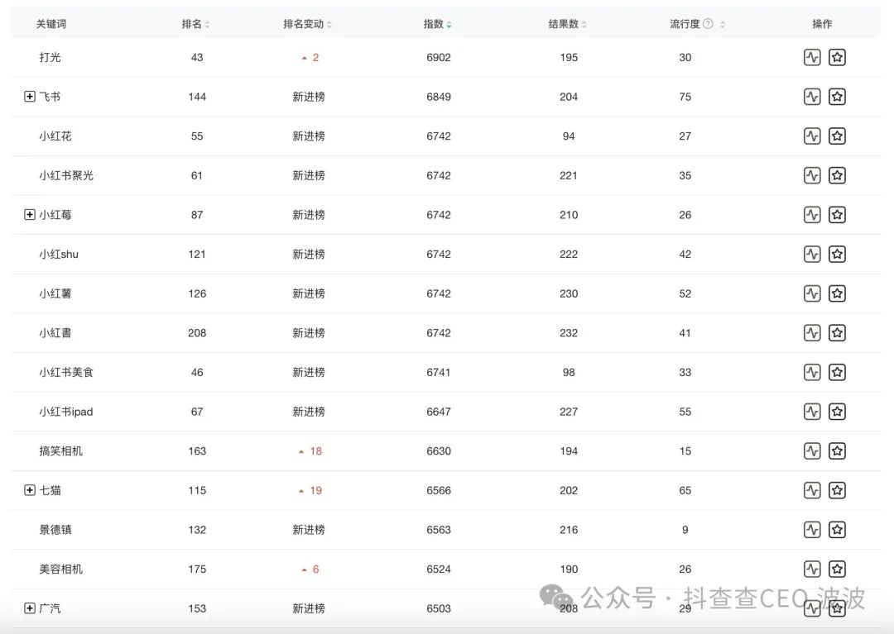The height and width of the screenshot is (634, 894).
Task: Favorite the 小红书ipad keyword row
Action: (x=837, y=412)
